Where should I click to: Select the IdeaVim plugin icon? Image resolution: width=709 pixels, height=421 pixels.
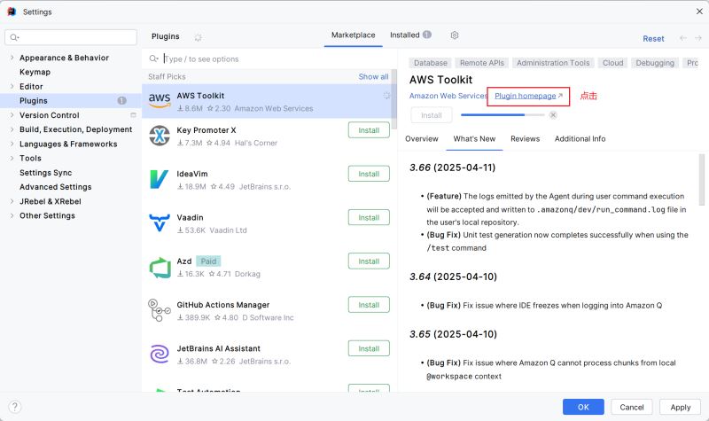[160, 180]
